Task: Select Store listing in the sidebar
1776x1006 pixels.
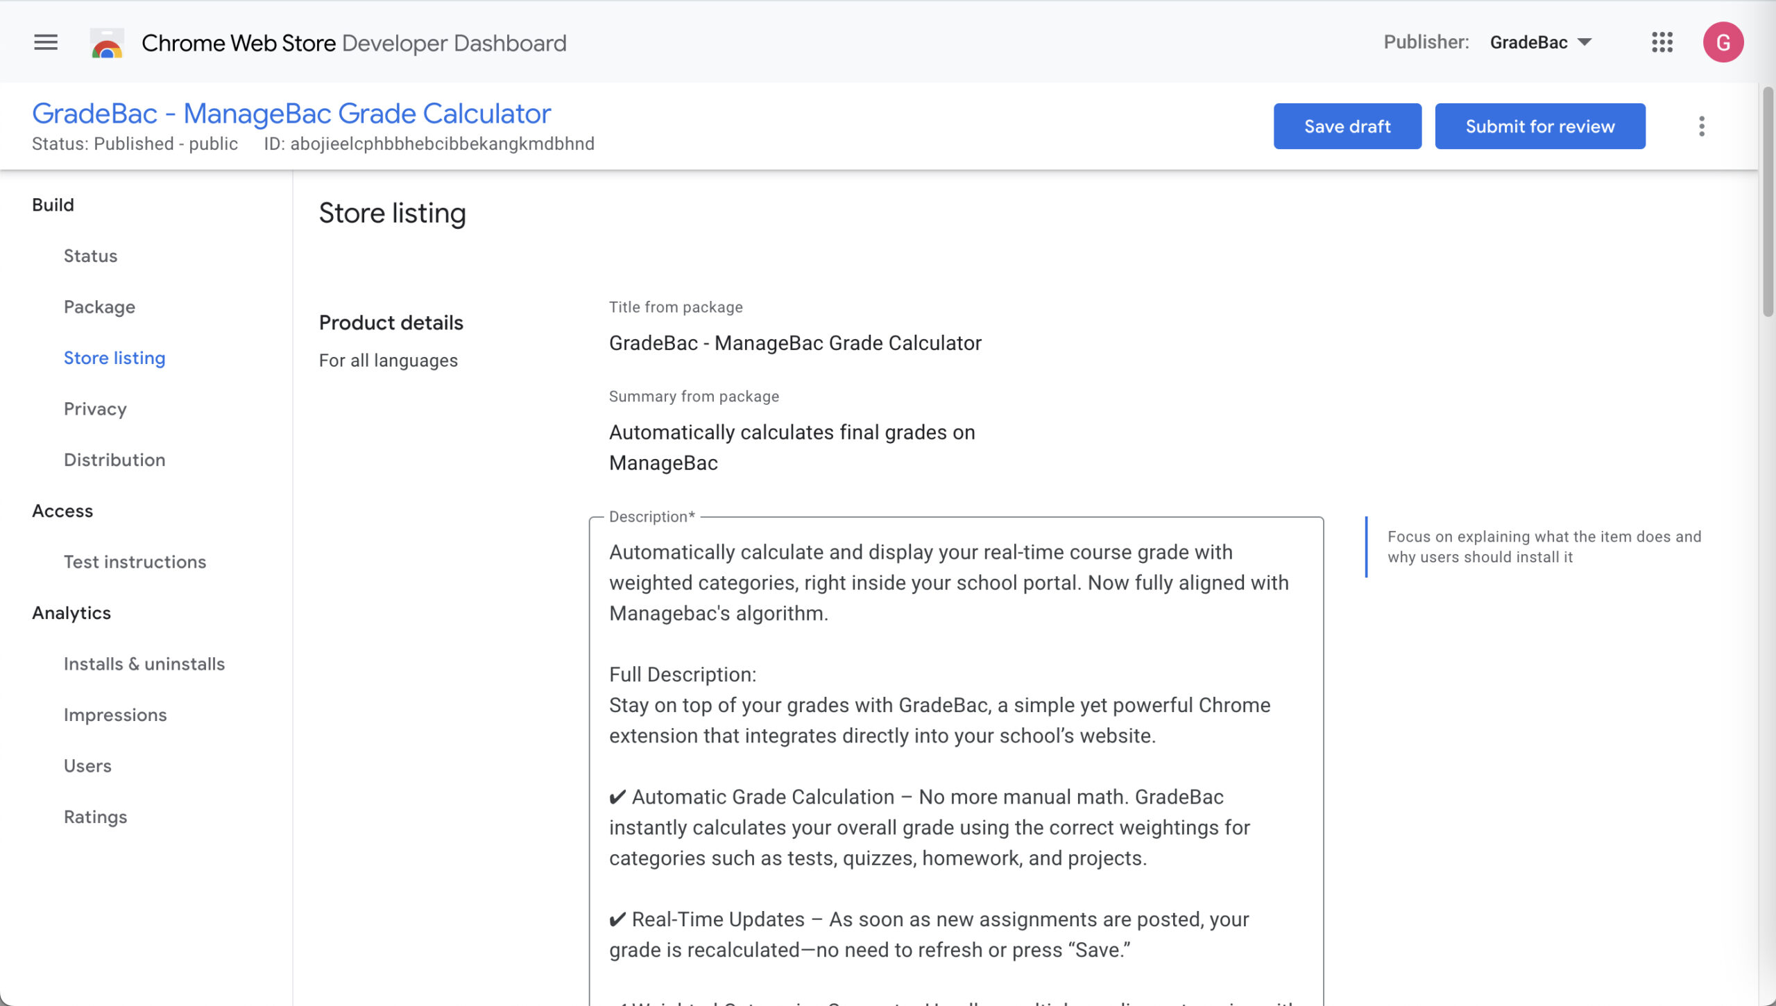Action: tap(114, 358)
